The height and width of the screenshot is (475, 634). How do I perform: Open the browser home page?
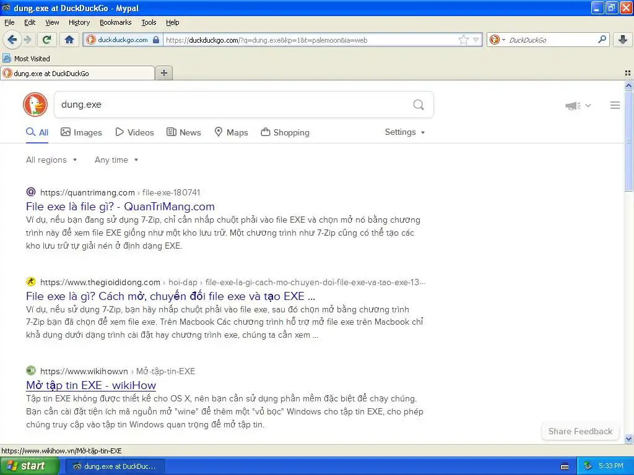coord(69,40)
